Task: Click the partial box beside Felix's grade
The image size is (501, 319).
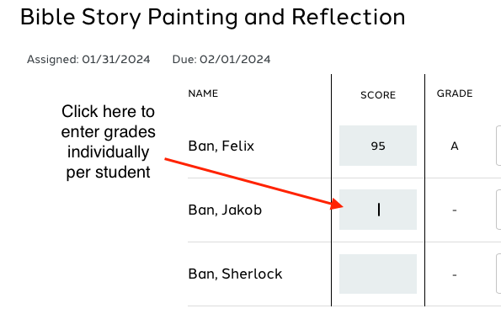Action: [498, 146]
